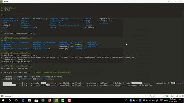Open Task View from the taskbar

(16, 100)
